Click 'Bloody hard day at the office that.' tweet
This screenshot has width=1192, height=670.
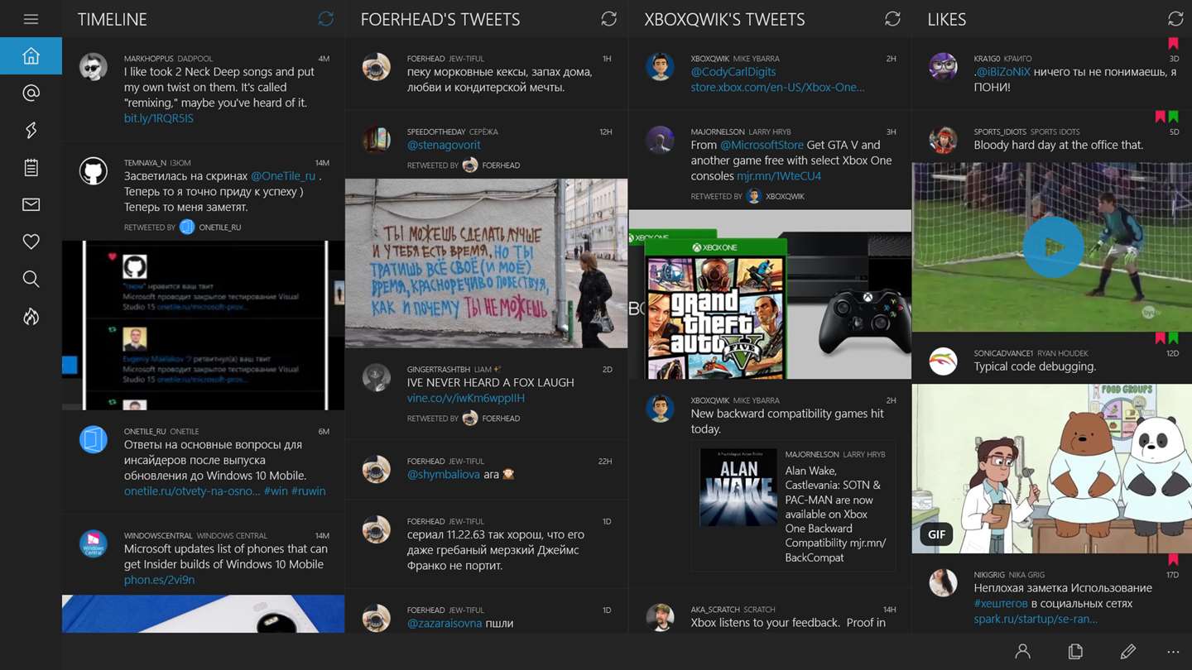pos(1059,145)
